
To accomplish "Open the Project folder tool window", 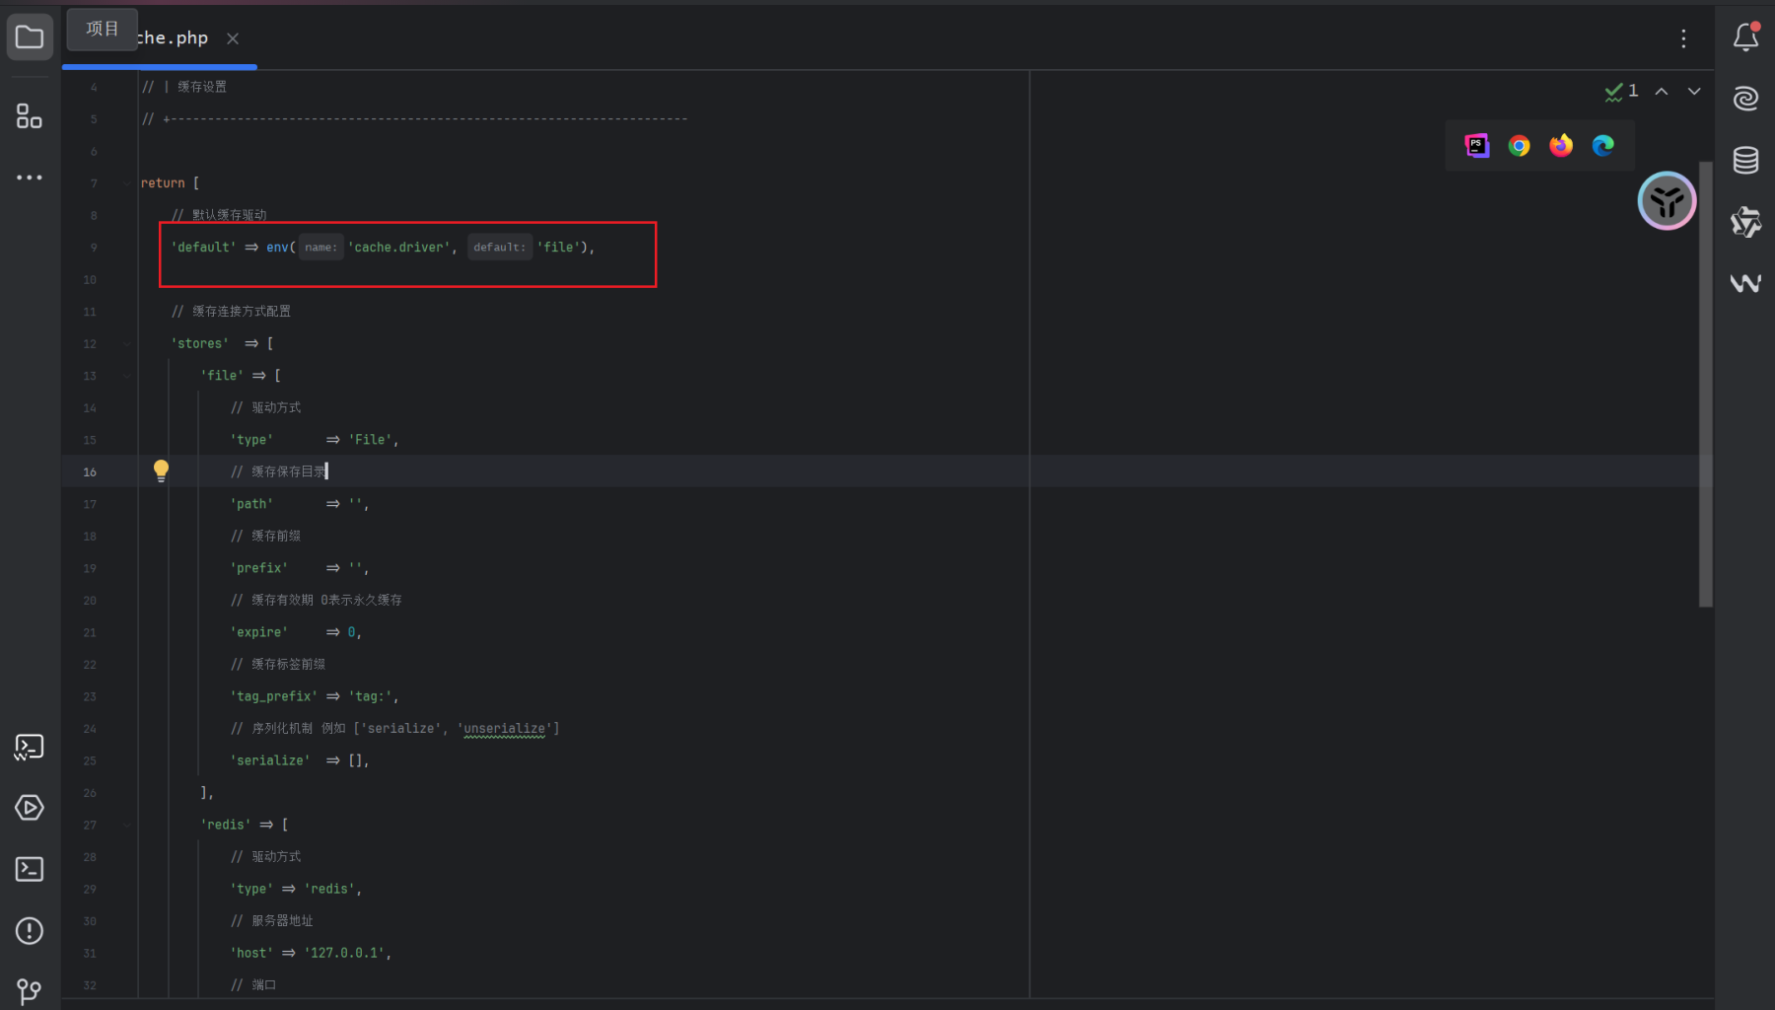I will pyautogui.click(x=30, y=38).
